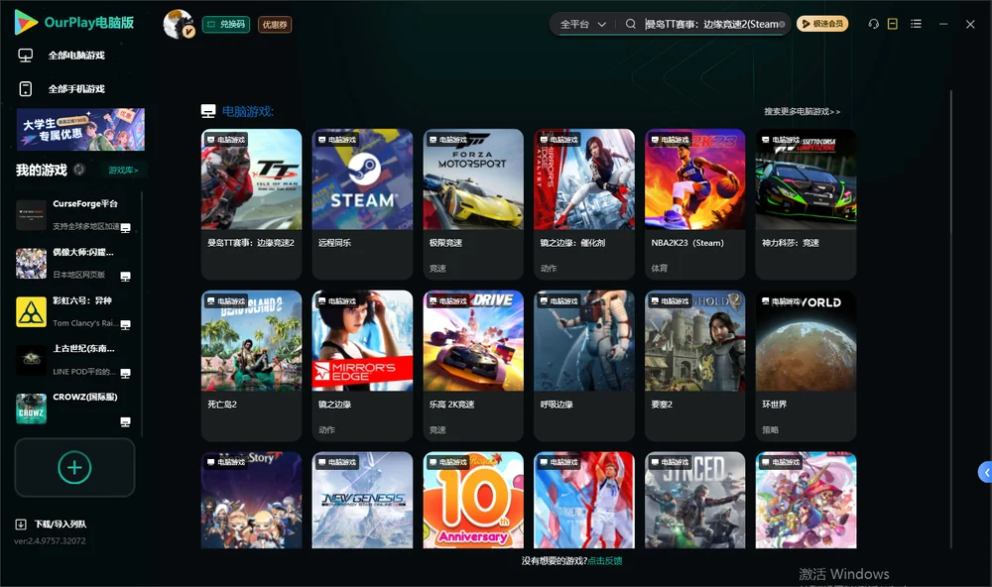Select the NBA2K23 (Steam) card
The width and height of the screenshot is (992, 587).
pos(695,203)
